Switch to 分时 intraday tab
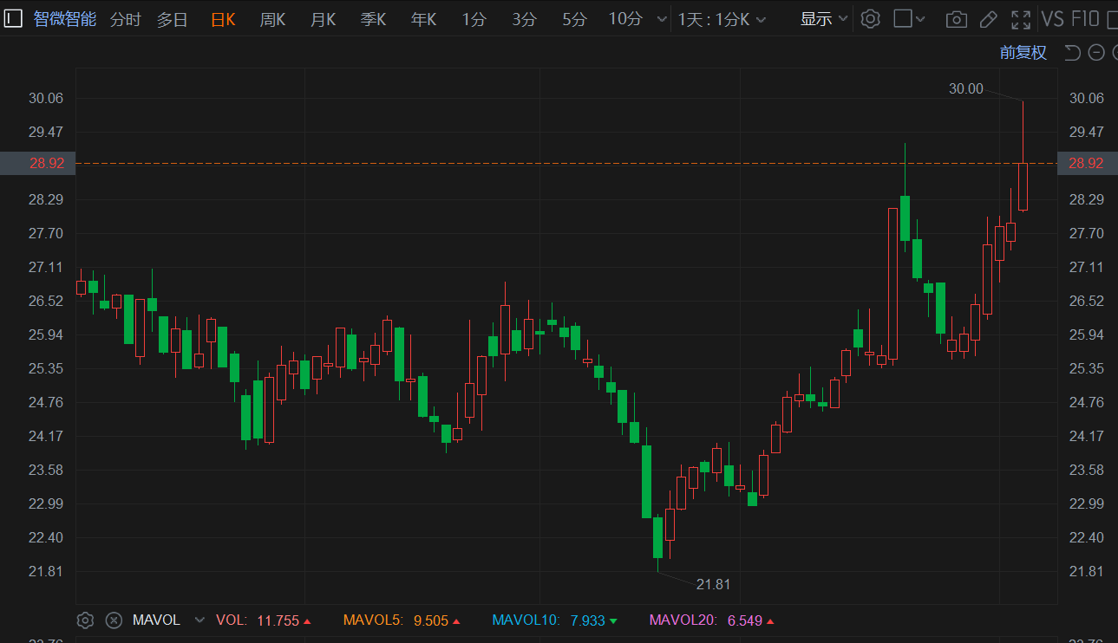The width and height of the screenshot is (1118, 643). coord(125,19)
